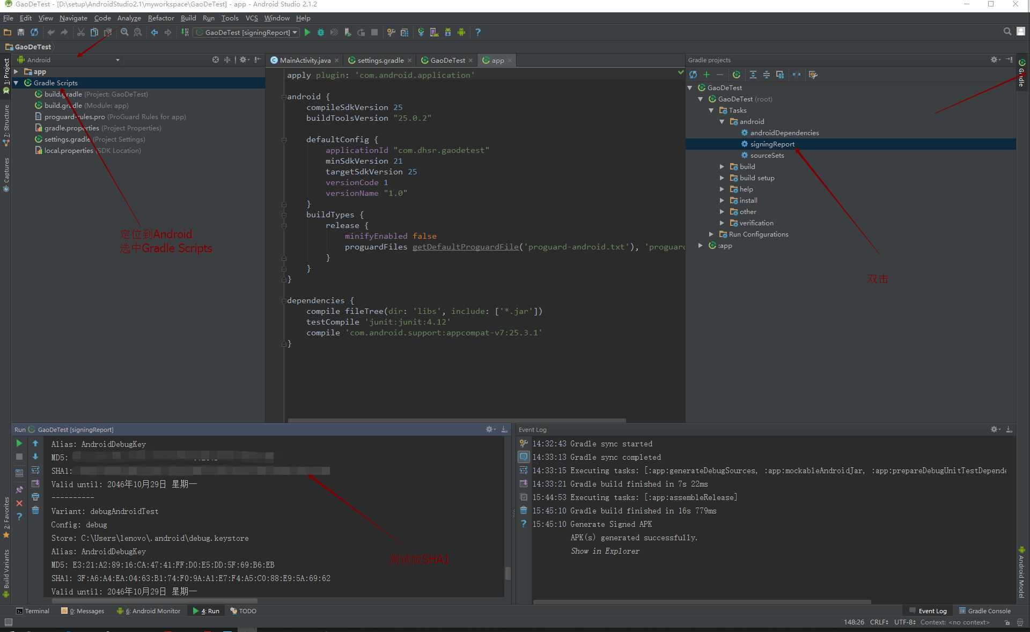The image size is (1030, 632).
Task: Open the VCS menu
Action: pos(252,18)
